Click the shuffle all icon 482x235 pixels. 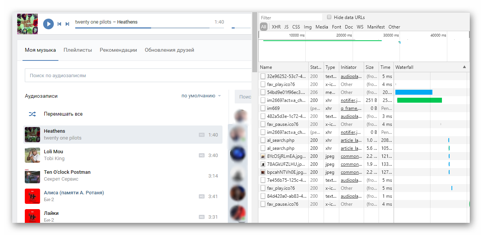[x=32, y=114]
